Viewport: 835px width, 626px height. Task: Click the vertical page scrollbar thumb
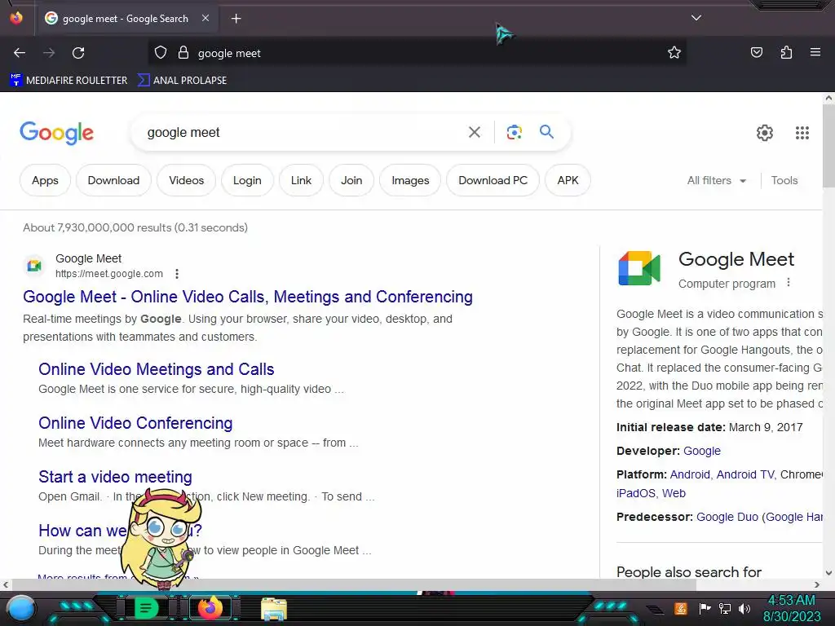pyautogui.click(x=828, y=146)
